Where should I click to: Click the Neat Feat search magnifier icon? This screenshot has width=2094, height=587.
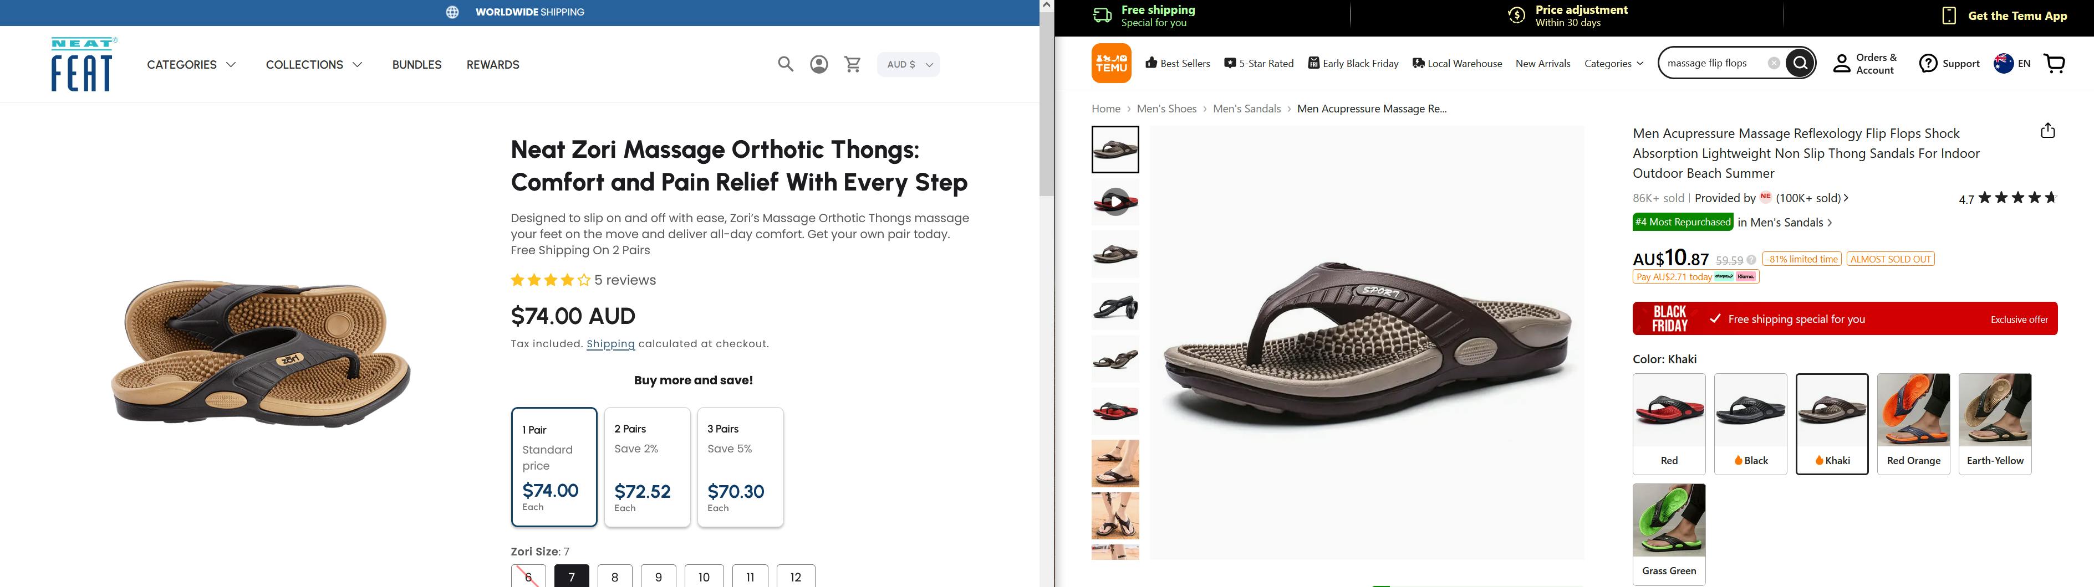pyautogui.click(x=784, y=64)
